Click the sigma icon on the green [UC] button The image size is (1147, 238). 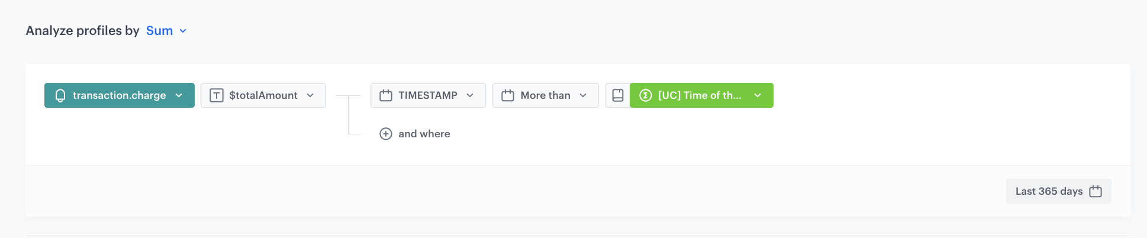[646, 95]
